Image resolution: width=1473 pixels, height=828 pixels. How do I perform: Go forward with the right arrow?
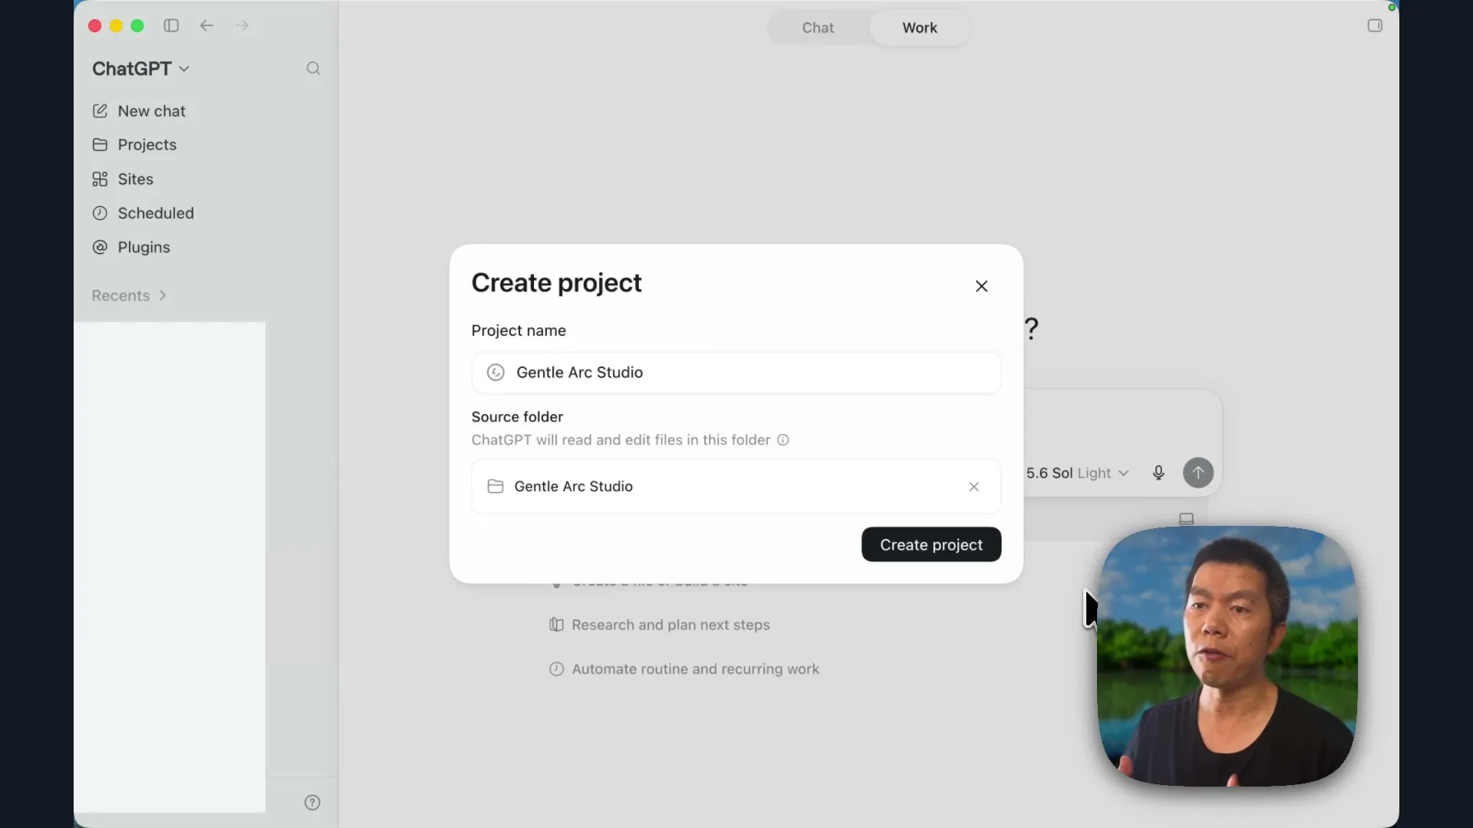pos(242,25)
